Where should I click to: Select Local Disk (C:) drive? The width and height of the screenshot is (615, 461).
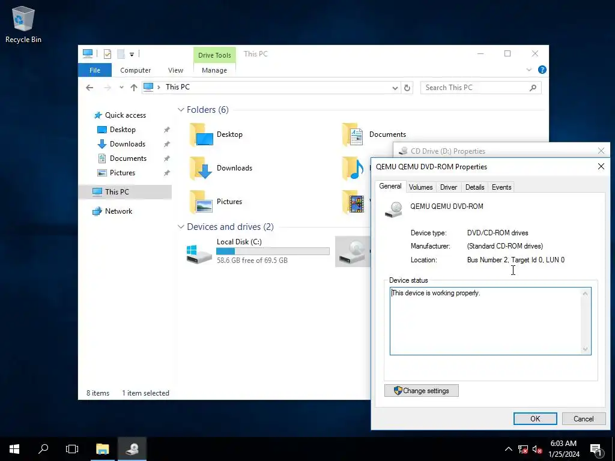(258, 252)
